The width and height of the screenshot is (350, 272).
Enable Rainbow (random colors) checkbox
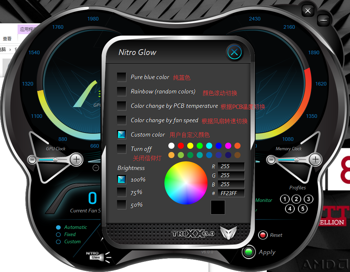[122, 91]
